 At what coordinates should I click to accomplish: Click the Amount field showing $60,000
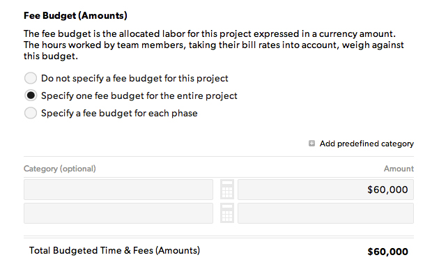(x=325, y=190)
